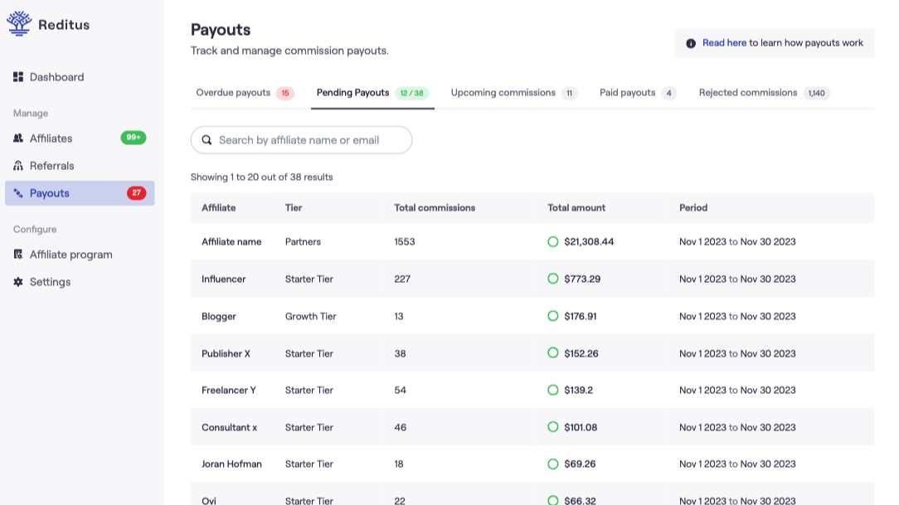Click the Affiliate program icon
Screen dimensions: 899x505
coord(18,255)
